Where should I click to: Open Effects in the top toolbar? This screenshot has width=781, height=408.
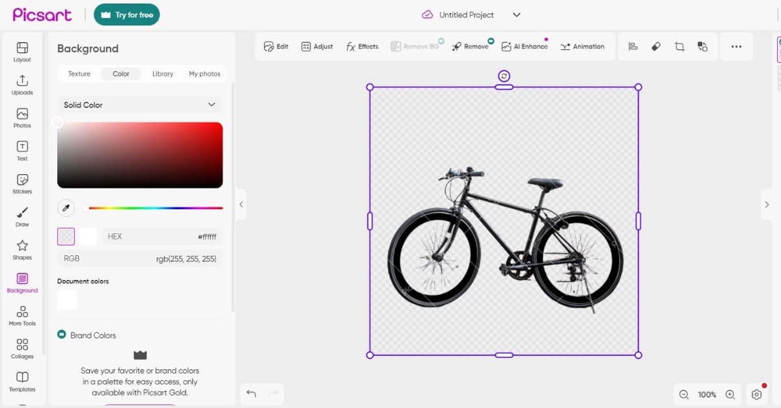click(x=362, y=47)
